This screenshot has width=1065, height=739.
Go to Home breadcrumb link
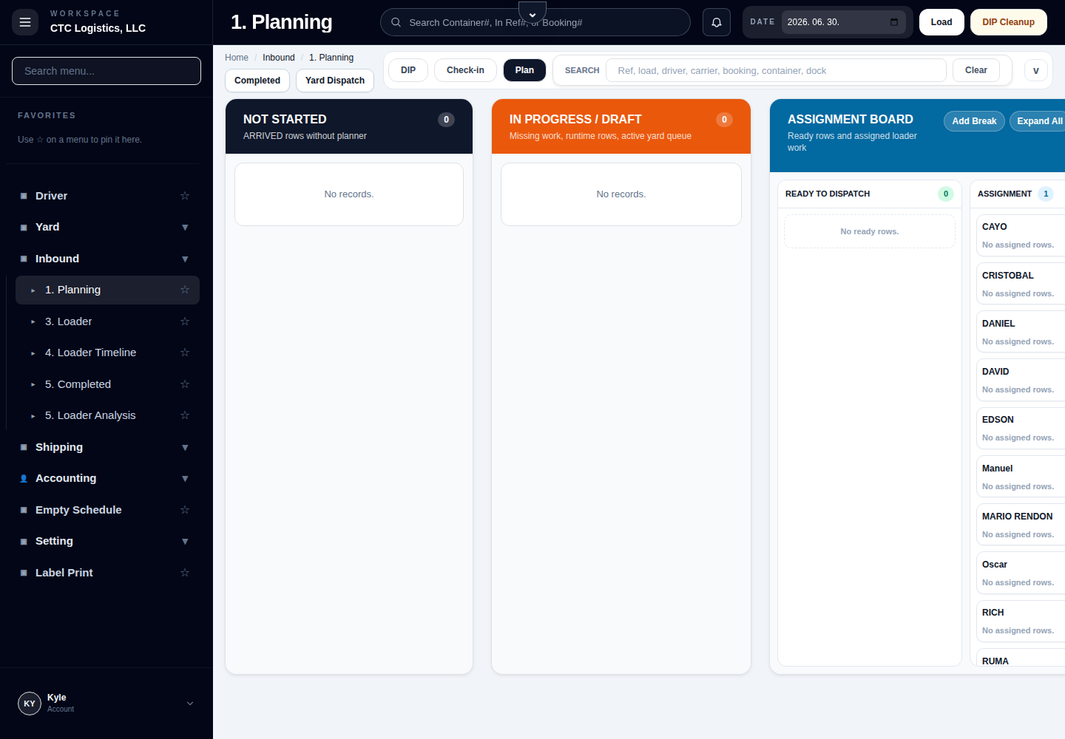click(237, 58)
